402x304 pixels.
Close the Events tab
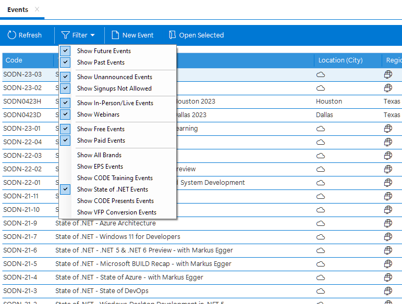(x=37, y=9)
